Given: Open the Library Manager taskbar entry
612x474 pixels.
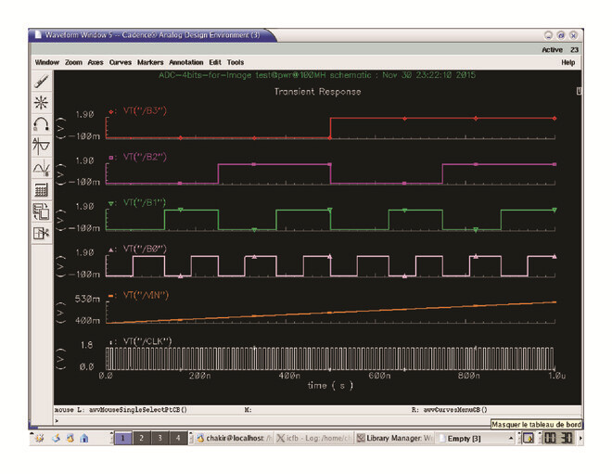Looking at the screenshot, I should click(395, 439).
